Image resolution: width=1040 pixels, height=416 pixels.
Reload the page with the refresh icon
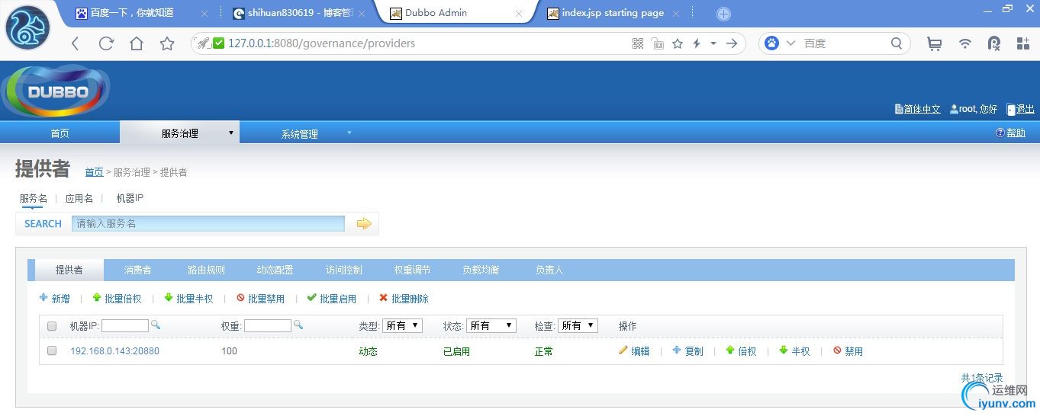pos(106,43)
